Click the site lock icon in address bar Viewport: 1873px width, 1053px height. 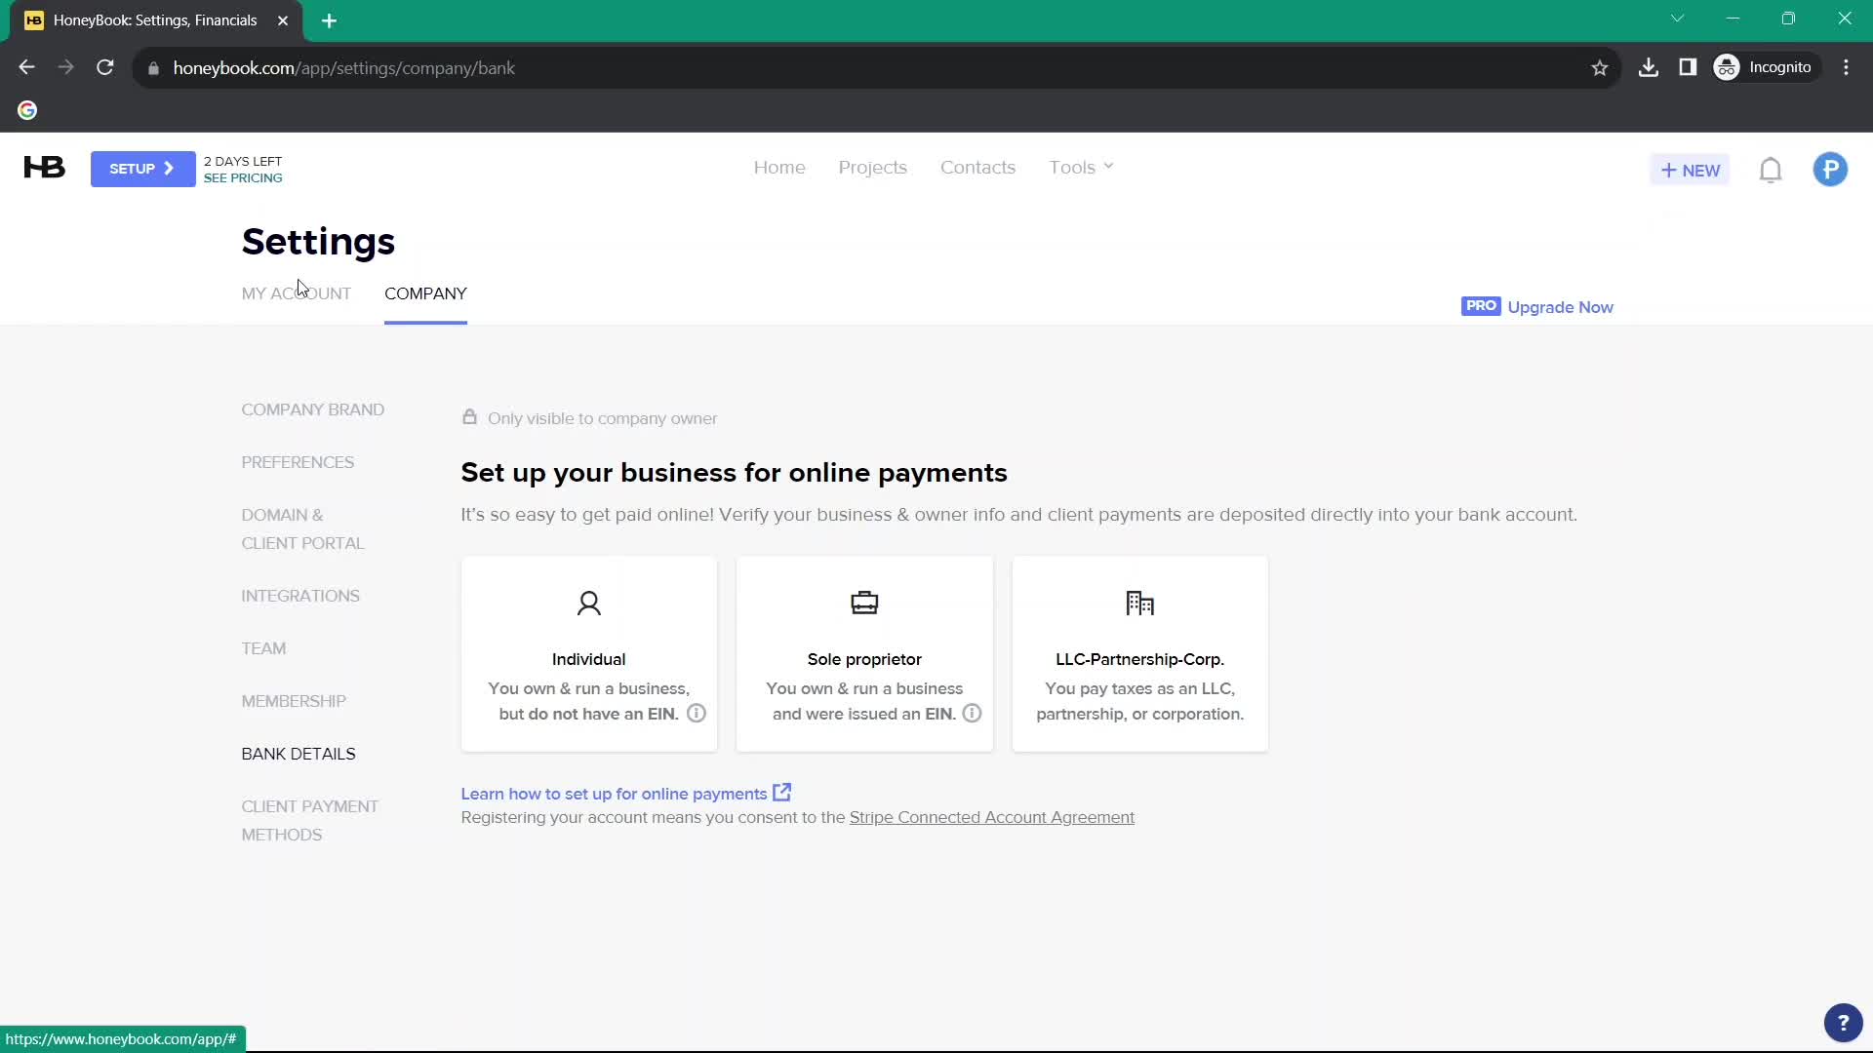(x=153, y=68)
